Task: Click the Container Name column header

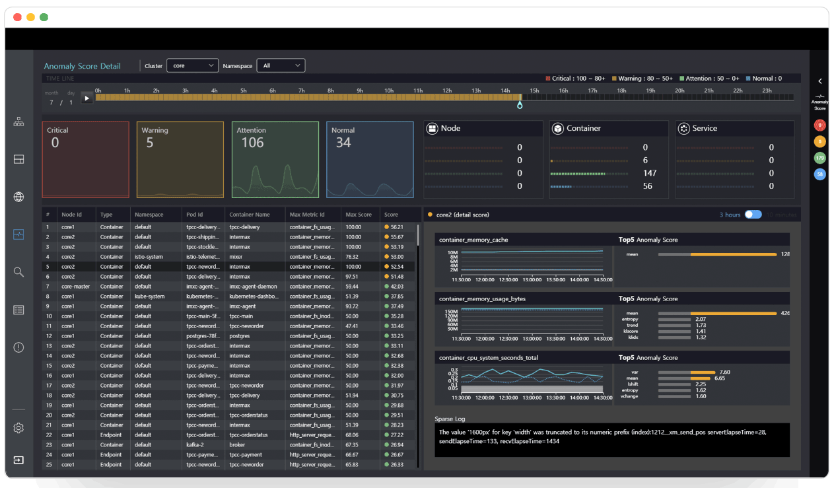Action: point(250,215)
